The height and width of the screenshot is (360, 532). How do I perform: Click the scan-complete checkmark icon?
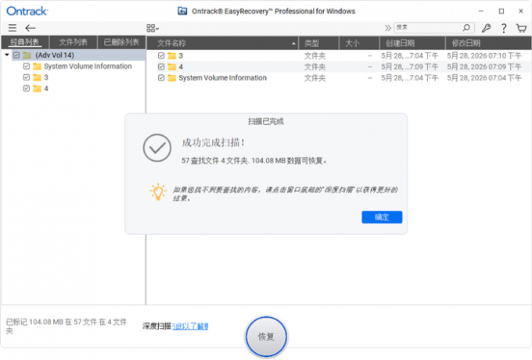(x=157, y=148)
